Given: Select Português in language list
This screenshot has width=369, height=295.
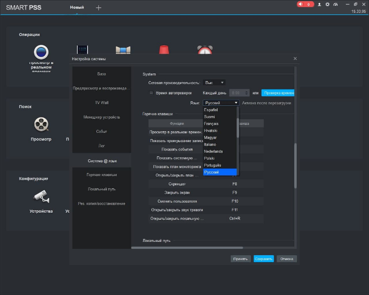Looking at the screenshot, I should click(x=220, y=165).
